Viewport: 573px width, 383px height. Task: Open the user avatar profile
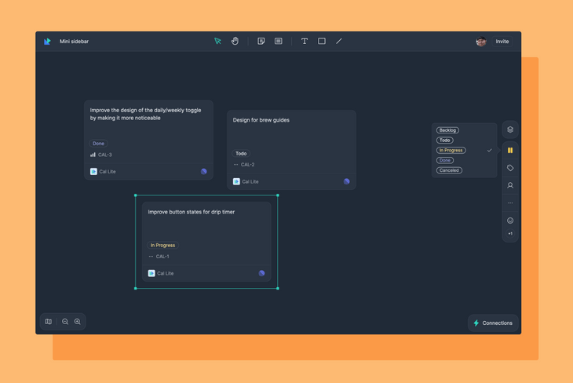481,42
